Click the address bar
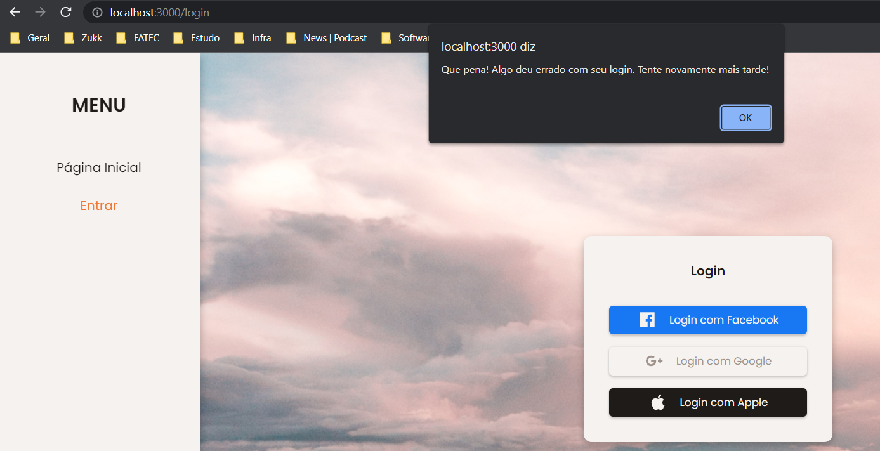The height and width of the screenshot is (451, 880). pyautogui.click(x=254, y=11)
